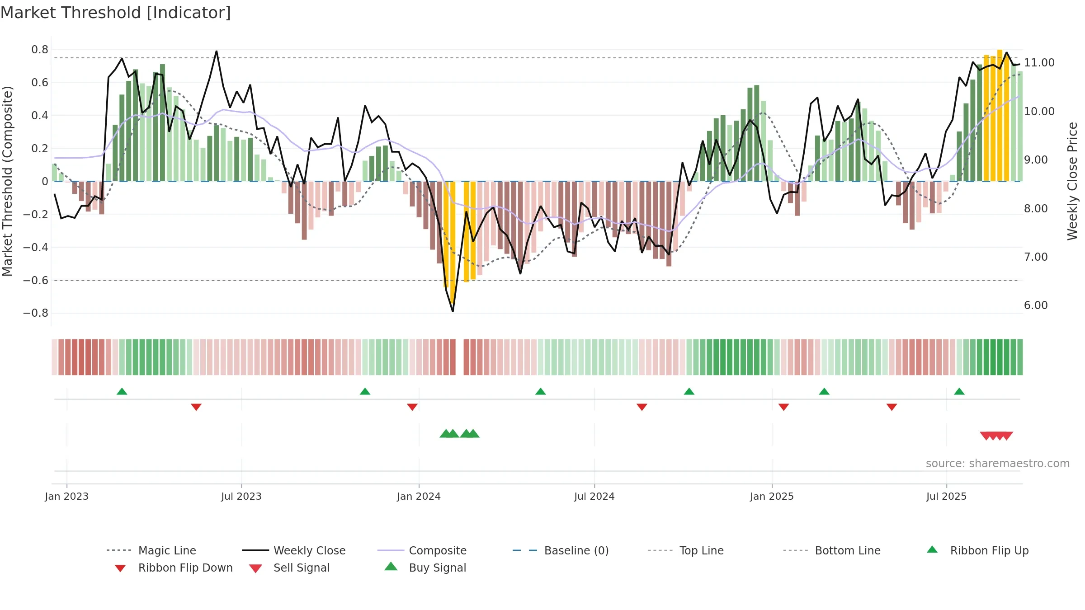Toggle the Composite legend entry
1085x610 pixels.
point(422,550)
